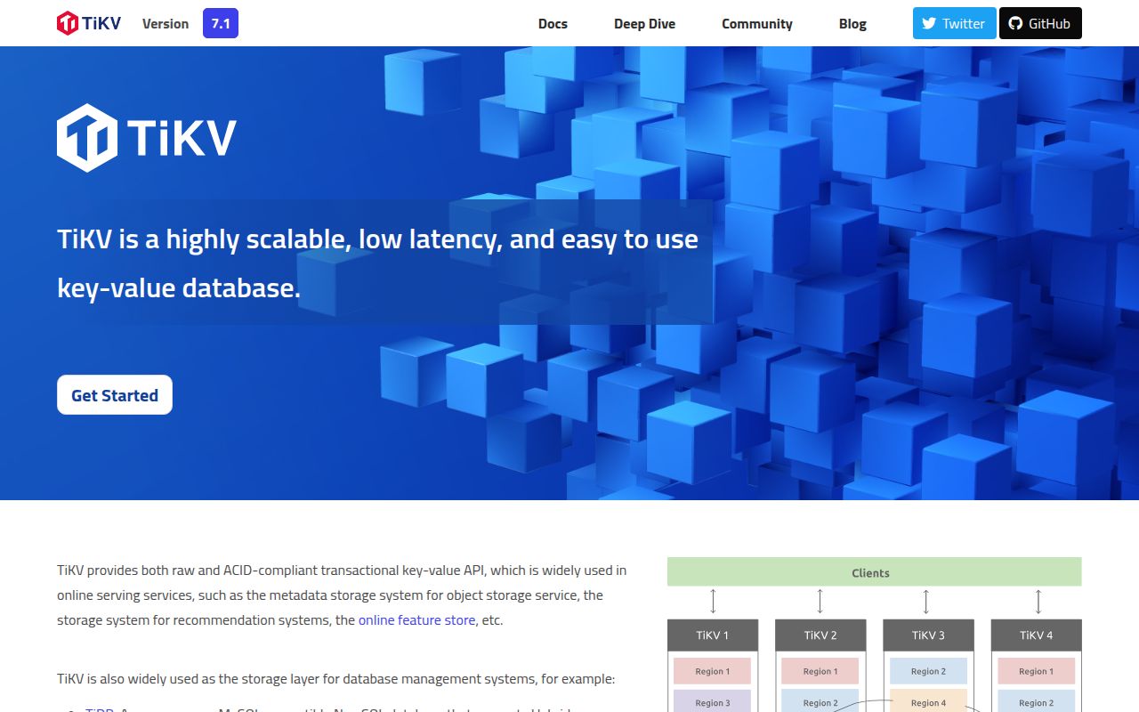The width and height of the screenshot is (1139, 712).
Task: Select the TiKV 1 node header
Action: [713, 635]
